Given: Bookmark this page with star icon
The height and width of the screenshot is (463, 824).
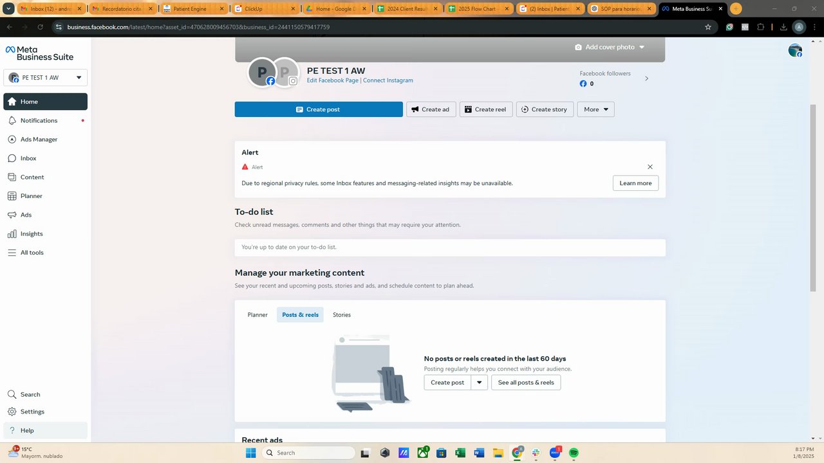Looking at the screenshot, I should (x=708, y=27).
